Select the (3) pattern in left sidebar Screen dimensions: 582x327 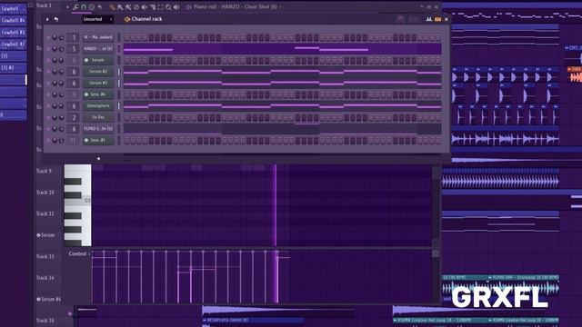point(13,56)
